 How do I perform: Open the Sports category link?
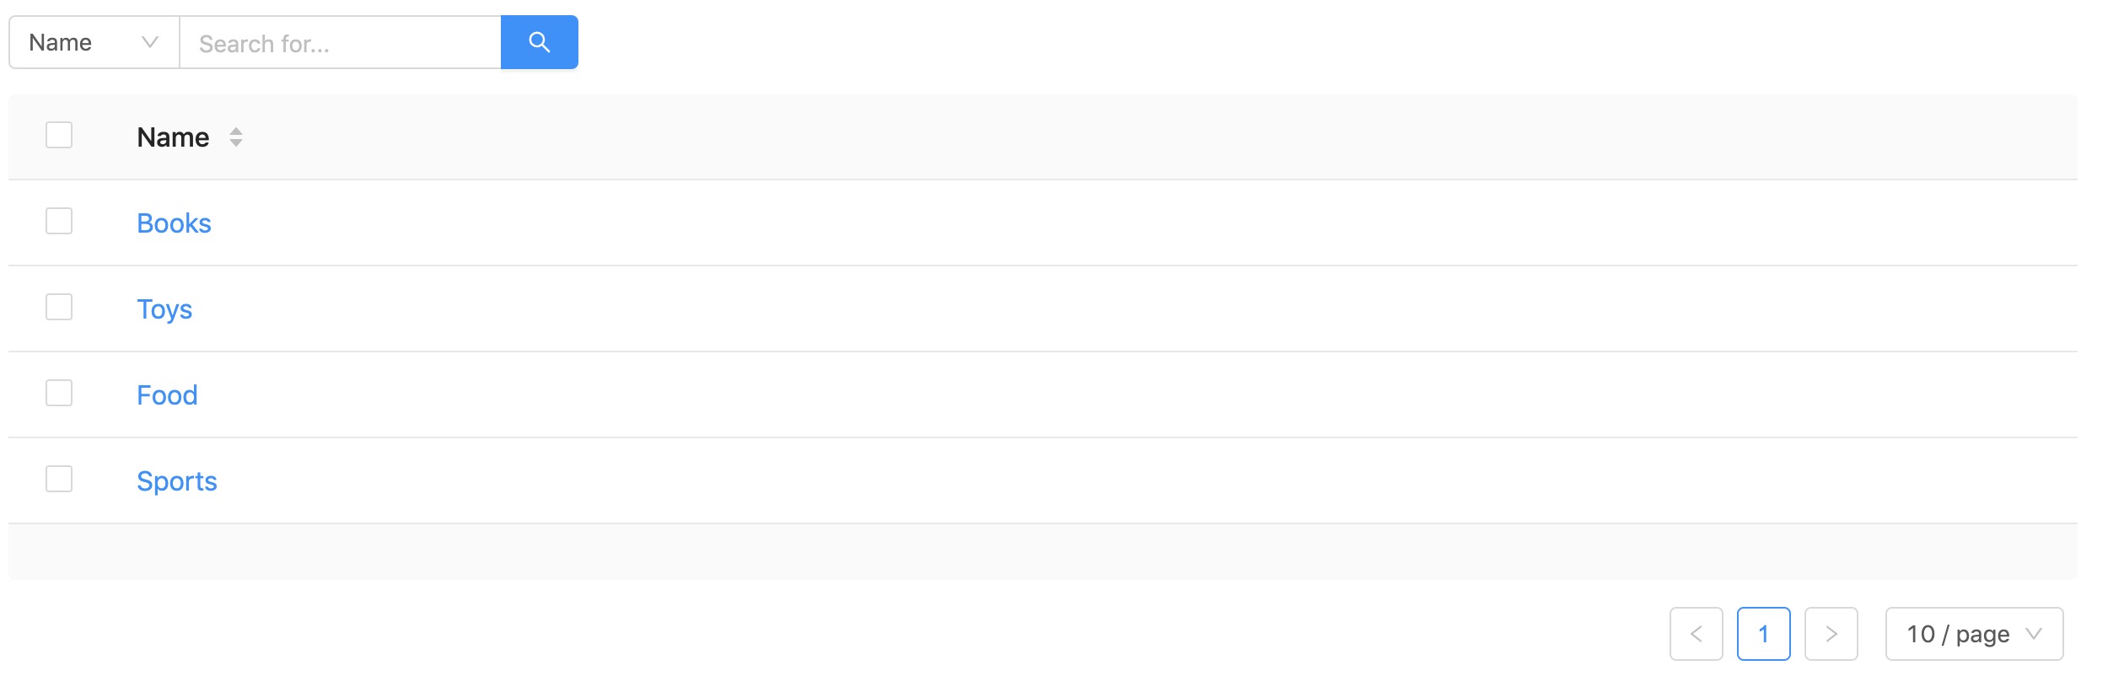coord(177,481)
